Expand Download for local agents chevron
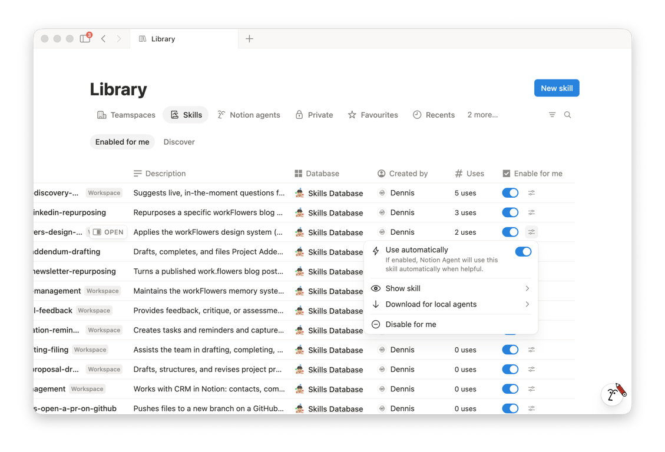 (527, 304)
